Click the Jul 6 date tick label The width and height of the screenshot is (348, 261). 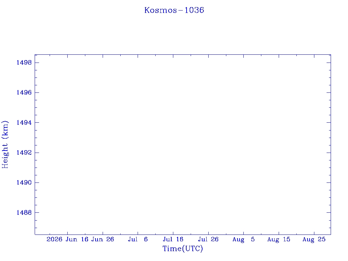tap(138, 239)
